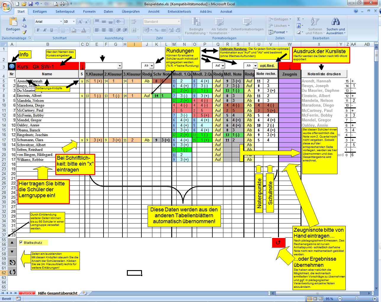This screenshot has width=381, height=302.
Task: Open the font color dropdown arrow
Action: point(89,30)
